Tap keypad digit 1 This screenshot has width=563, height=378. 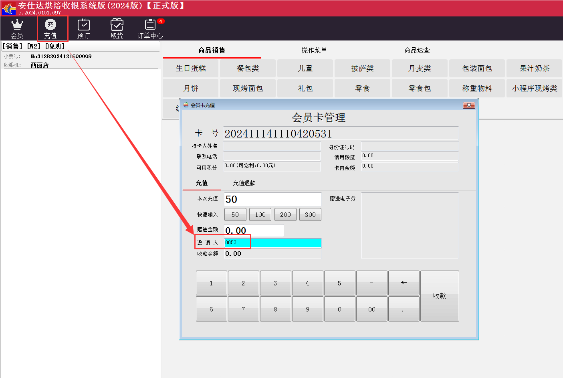pos(212,283)
